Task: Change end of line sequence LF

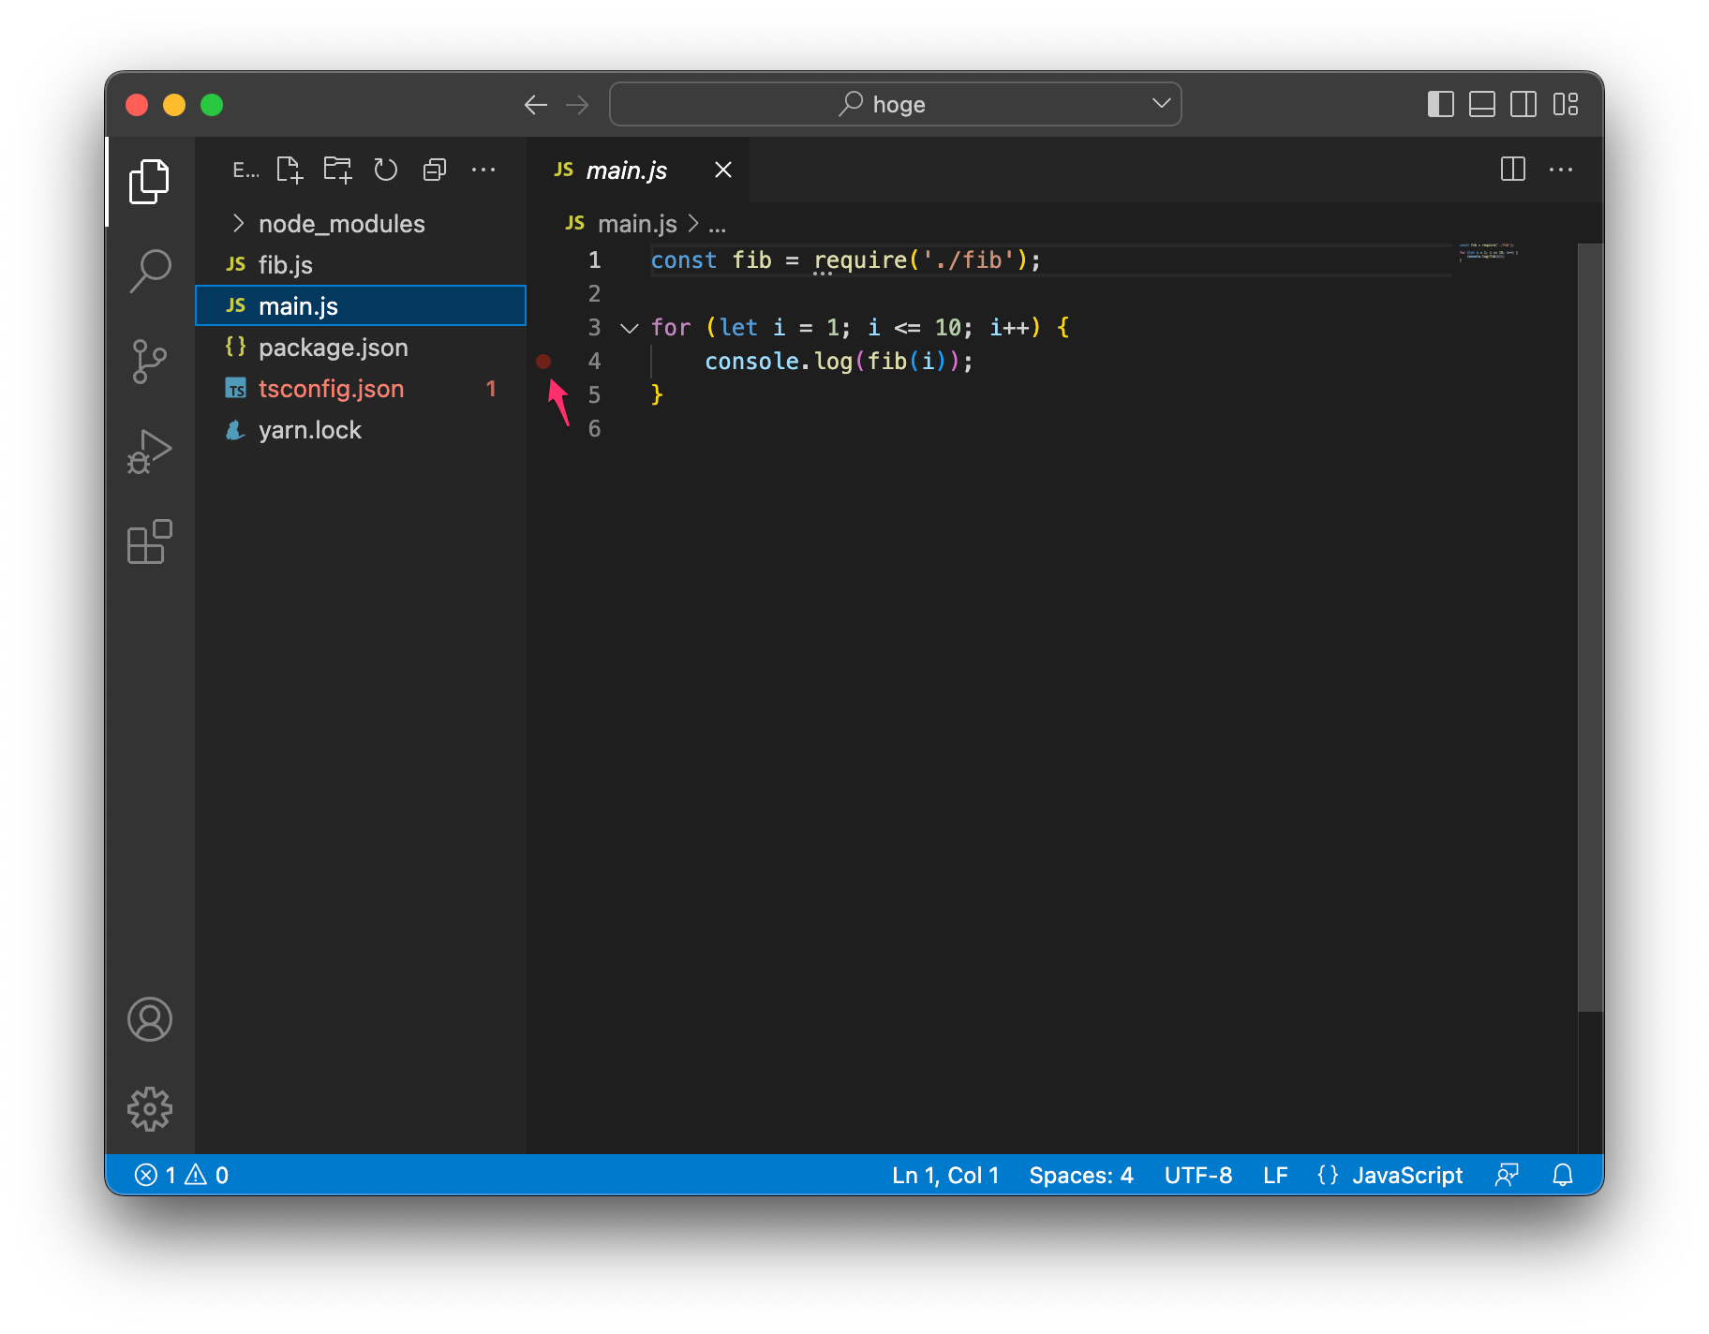Action: [1275, 1175]
